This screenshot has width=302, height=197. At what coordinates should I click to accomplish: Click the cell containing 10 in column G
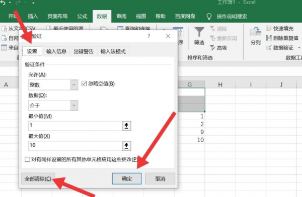[191, 140]
